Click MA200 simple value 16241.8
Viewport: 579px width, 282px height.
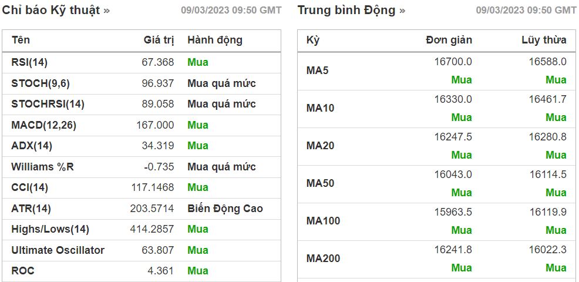tap(453, 250)
